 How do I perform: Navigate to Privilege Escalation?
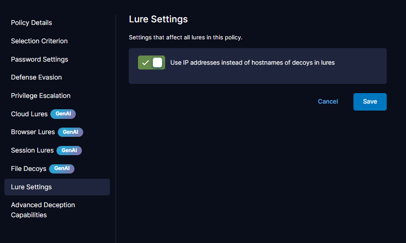(x=41, y=96)
